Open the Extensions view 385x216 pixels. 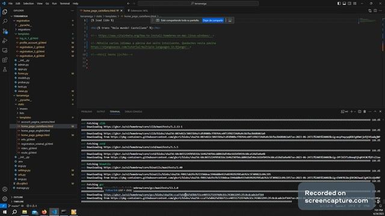click(5, 60)
